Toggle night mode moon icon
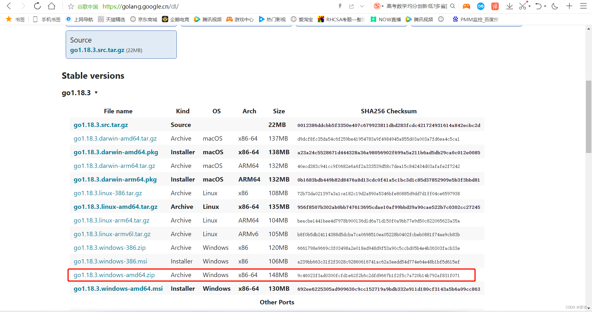592x312 pixels. coord(555,6)
